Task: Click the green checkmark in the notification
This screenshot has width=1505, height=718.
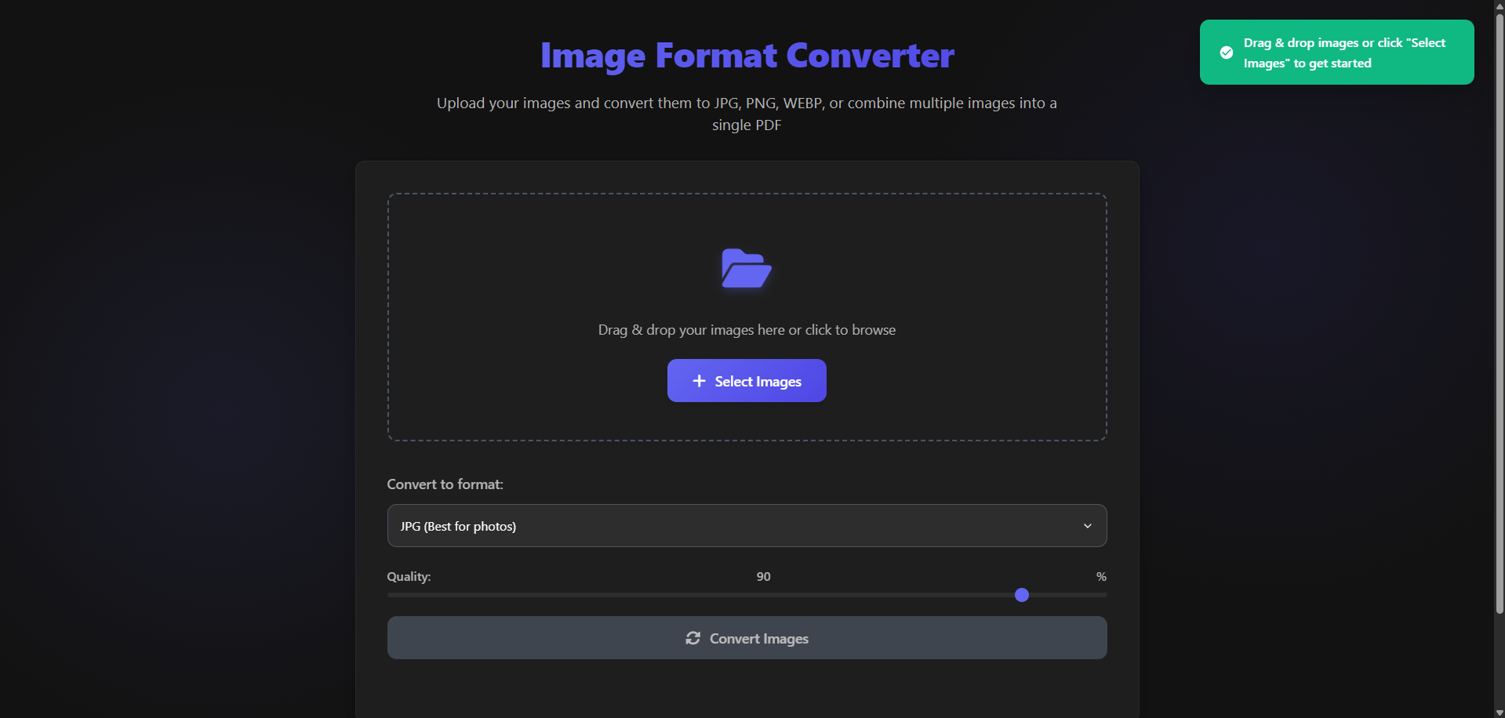Action: tap(1226, 52)
